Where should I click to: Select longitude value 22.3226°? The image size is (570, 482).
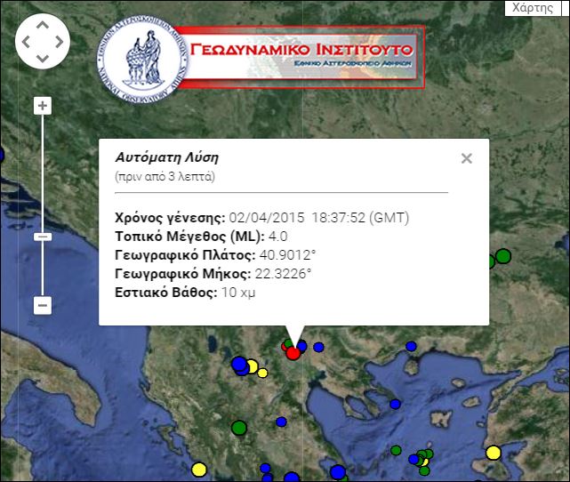coord(283,274)
